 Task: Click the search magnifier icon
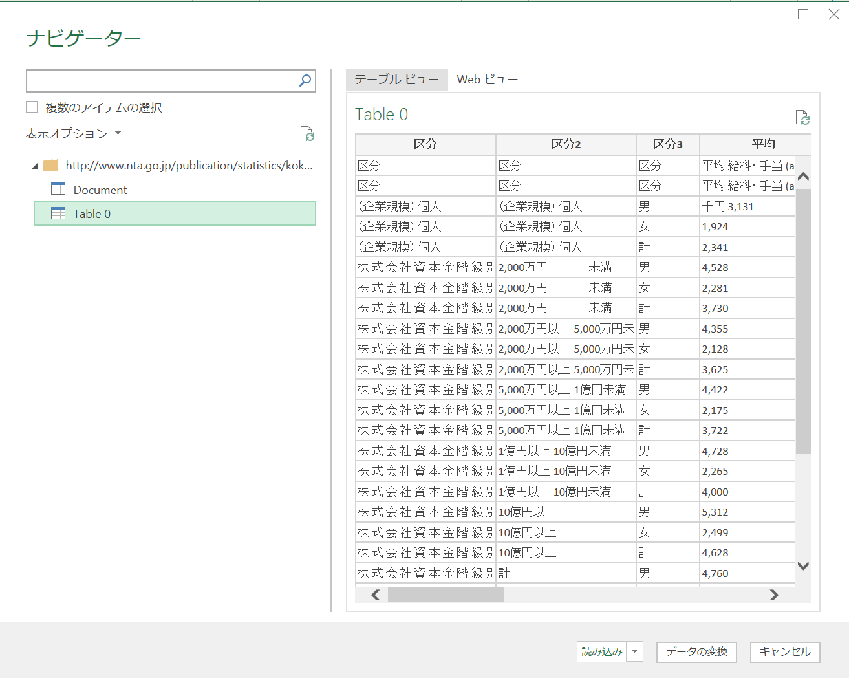click(x=305, y=81)
